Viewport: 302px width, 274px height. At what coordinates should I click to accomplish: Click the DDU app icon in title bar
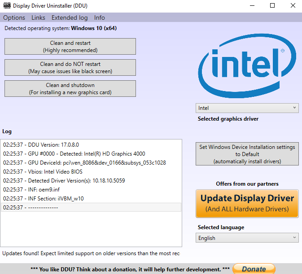(x=7, y=5)
